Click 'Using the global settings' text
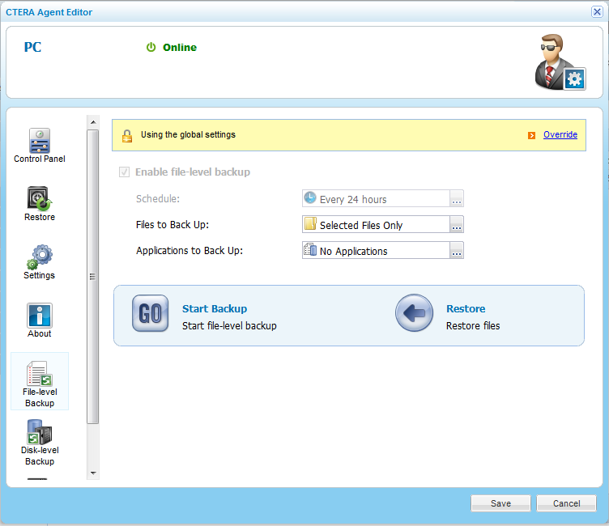The height and width of the screenshot is (526, 609). (188, 134)
